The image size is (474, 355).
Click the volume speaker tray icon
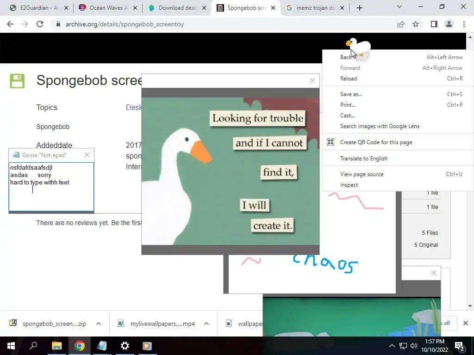point(414,346)
